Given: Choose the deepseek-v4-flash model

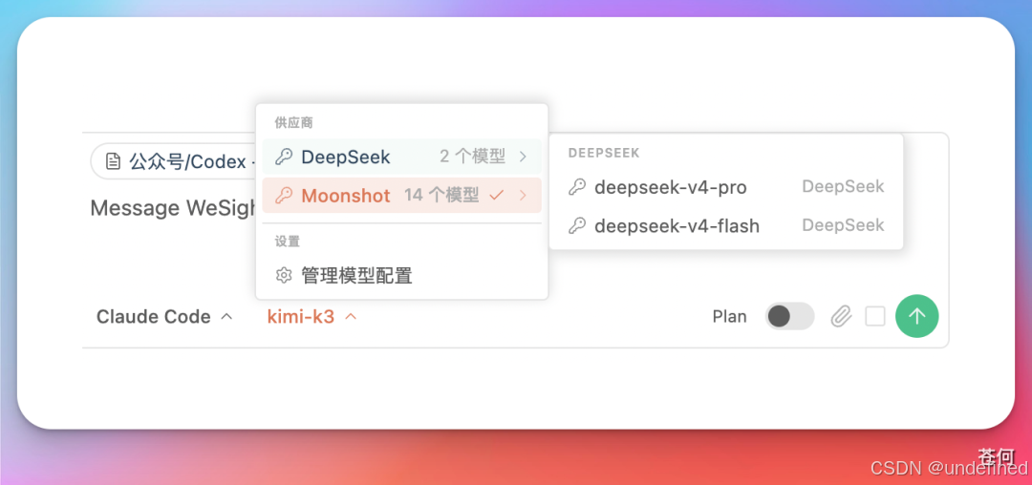Looking at the screenshot, I should 726,226.
